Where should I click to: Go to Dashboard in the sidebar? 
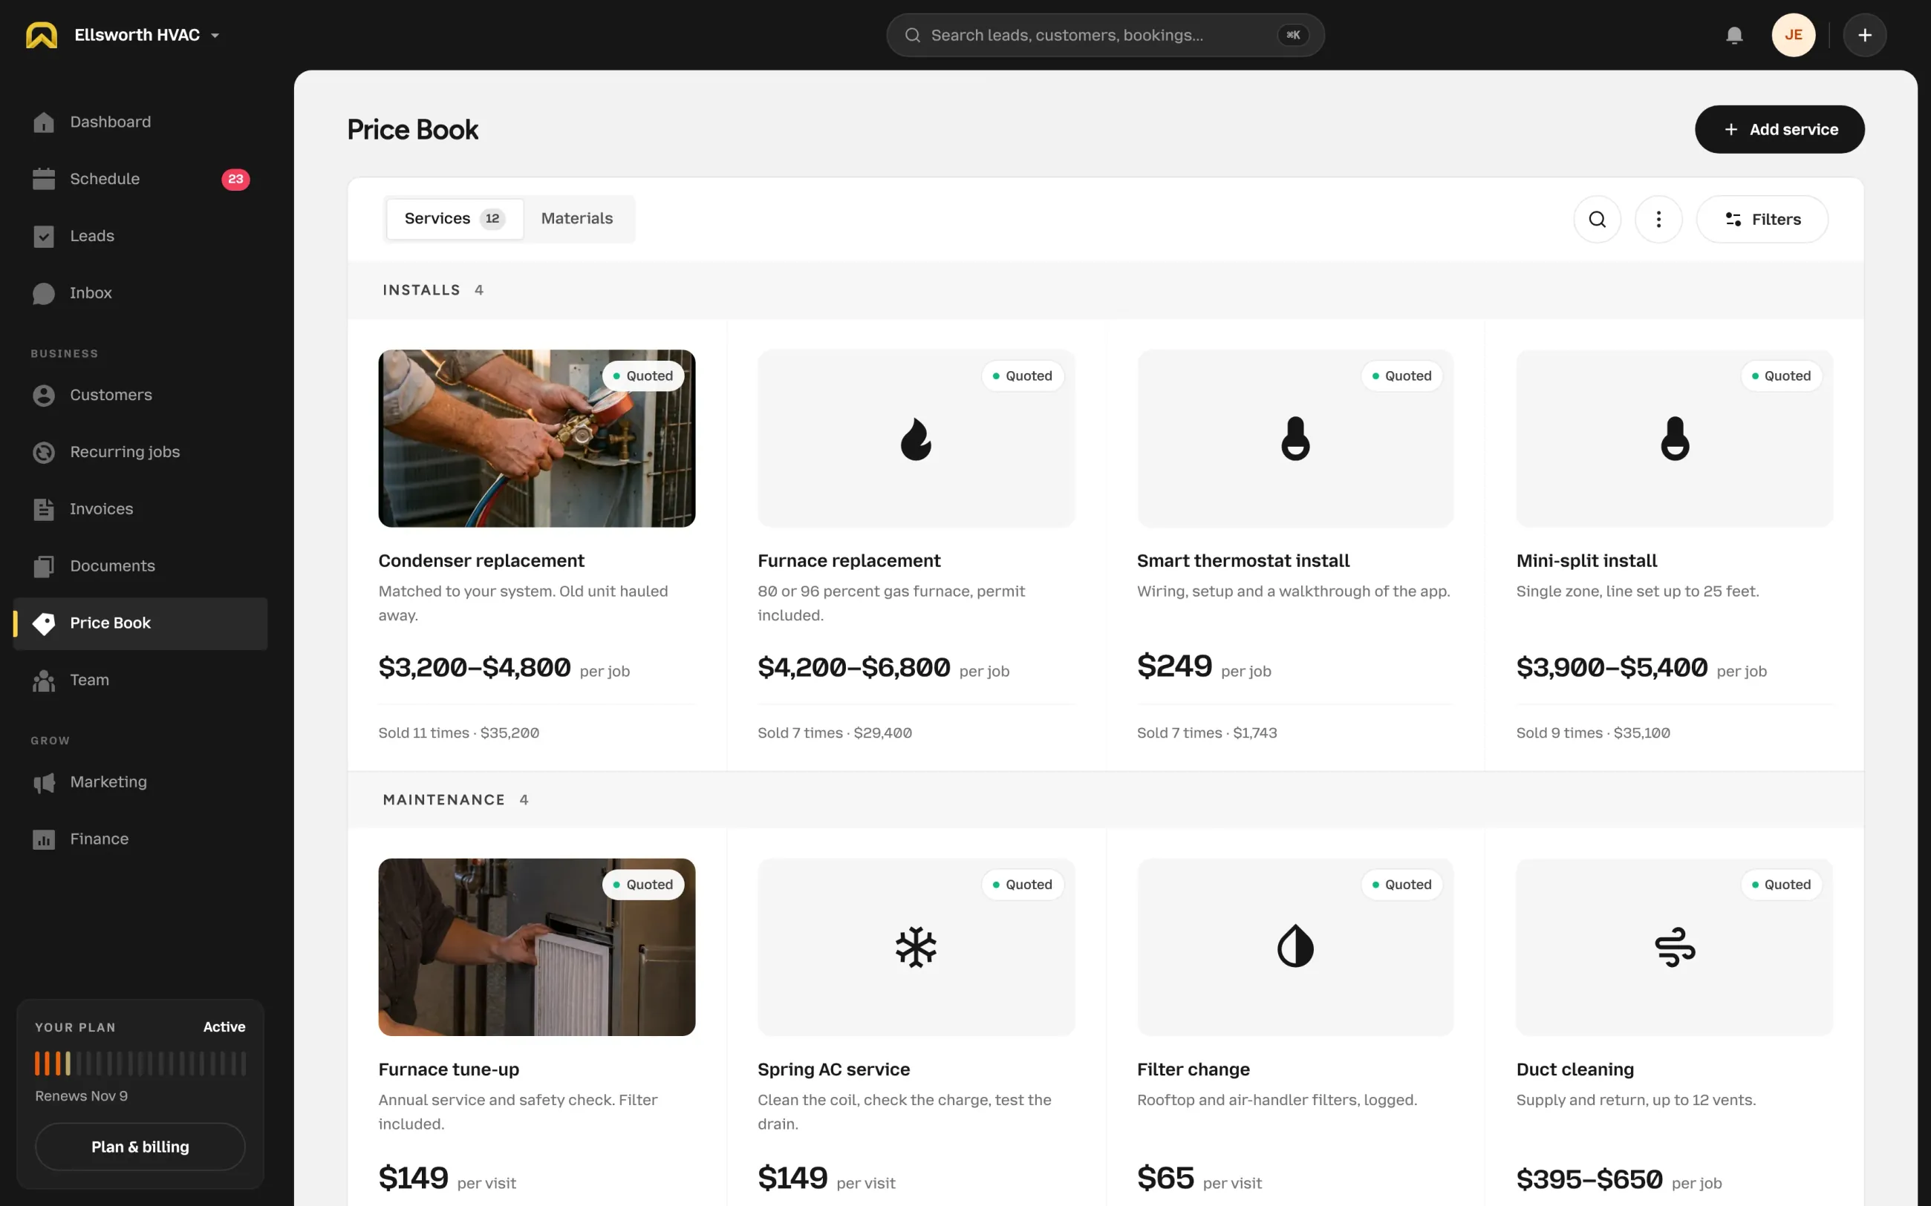click(x=140, y=122)
